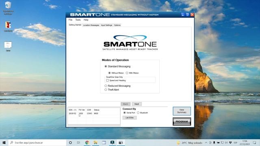Switch to the Options tab
Screen dimensions: 260x146
coord(117,25)
